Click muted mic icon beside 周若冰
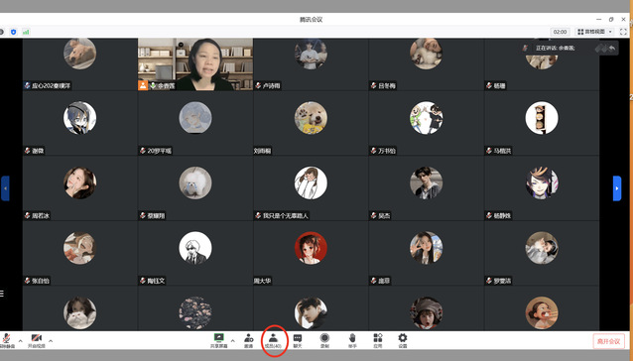The width and height of the screenshot is (633, 361). [28, 215]
